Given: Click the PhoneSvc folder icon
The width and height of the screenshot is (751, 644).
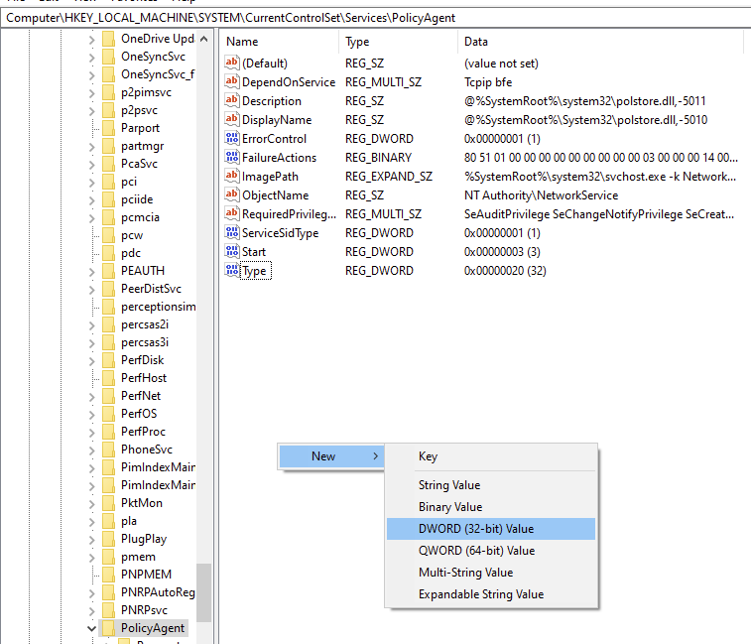Looking at the screenshot, I should point(109,449).
